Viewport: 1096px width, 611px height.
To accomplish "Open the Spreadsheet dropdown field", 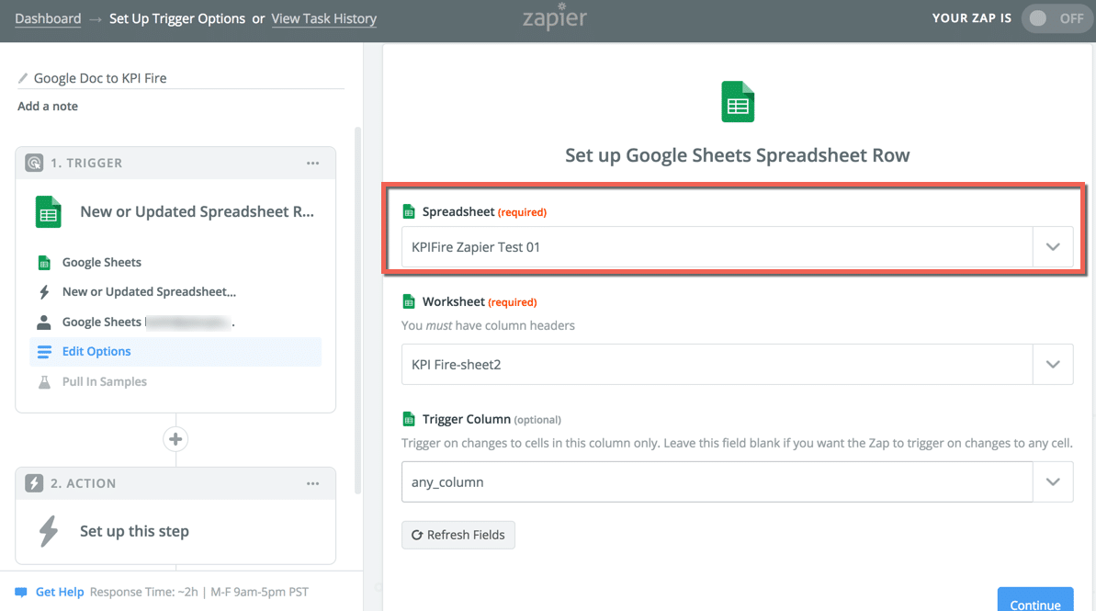I will tap(737, 247).
